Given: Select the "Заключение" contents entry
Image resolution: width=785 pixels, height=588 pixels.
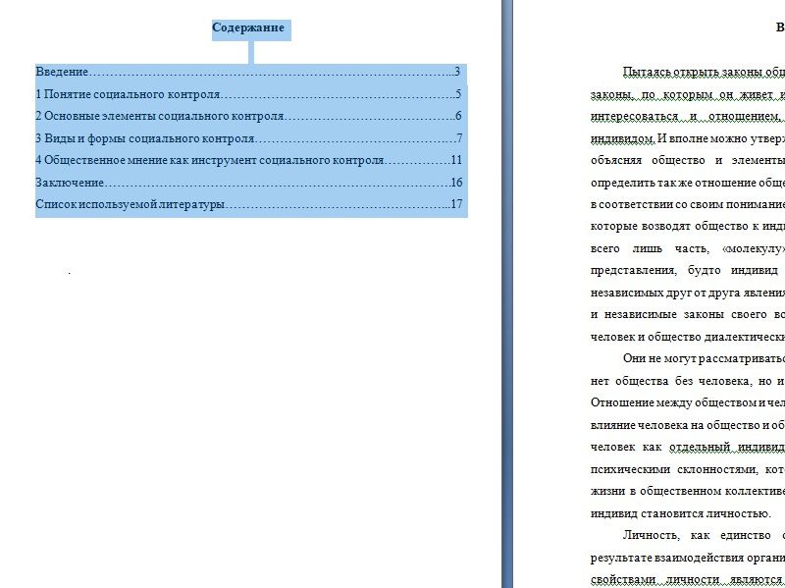Looking at the screenshot, I should [70, 183].
